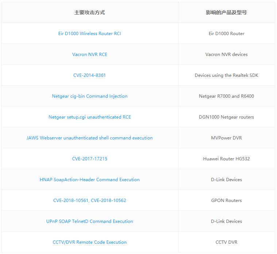Select the 影响的产品及型号 column header
Viewport: 277px width, 254px height.
coord(227,12)
